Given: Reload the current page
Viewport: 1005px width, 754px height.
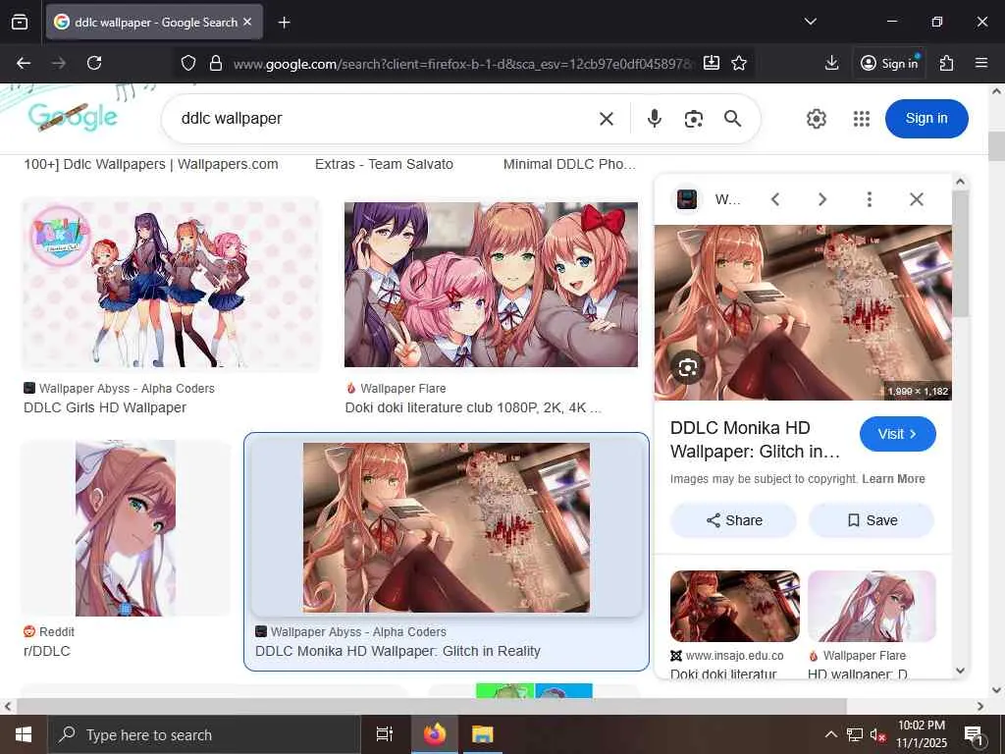Looking at the screenshot, I should point(94,63).
